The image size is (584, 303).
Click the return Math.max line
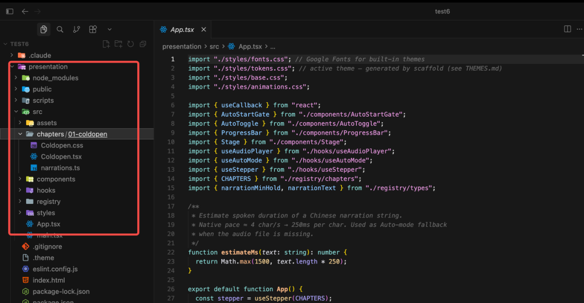[271, 261]
